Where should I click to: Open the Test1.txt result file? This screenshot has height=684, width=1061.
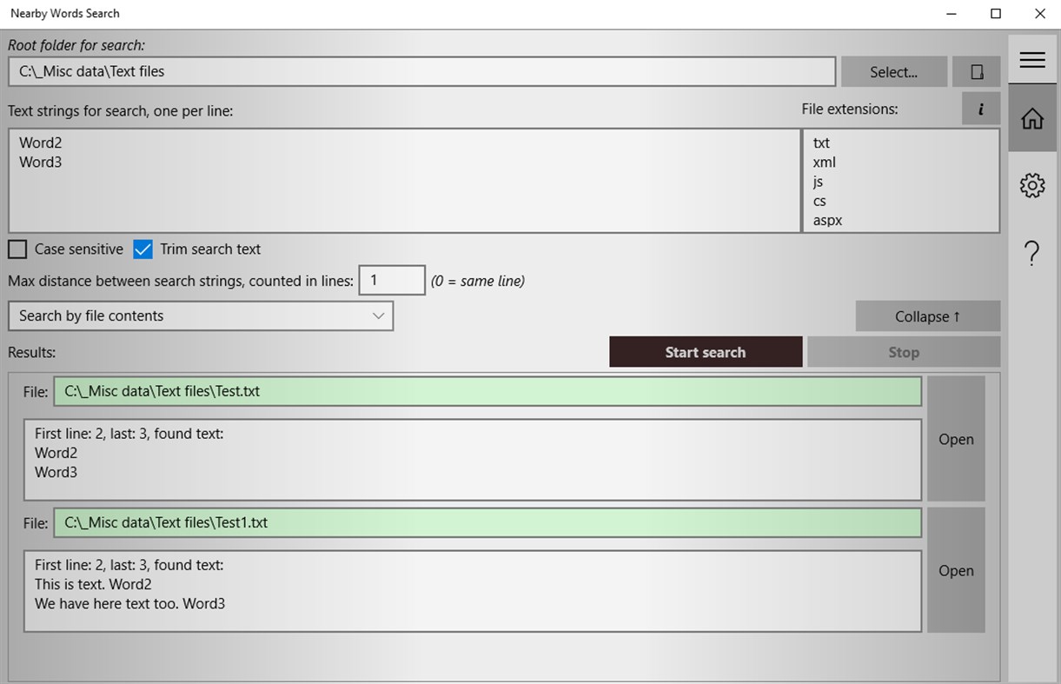(956, 570)
